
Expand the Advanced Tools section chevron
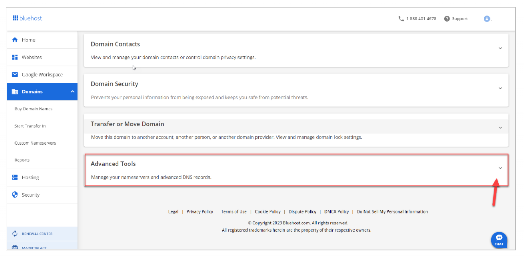(x=500, y=168)
